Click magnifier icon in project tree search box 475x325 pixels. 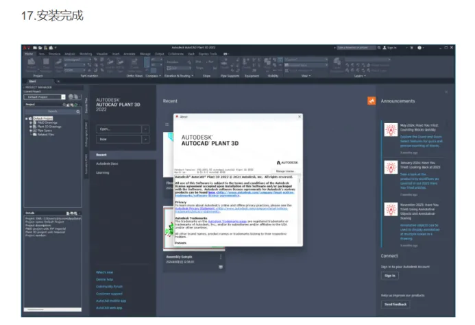coord(78,112)
